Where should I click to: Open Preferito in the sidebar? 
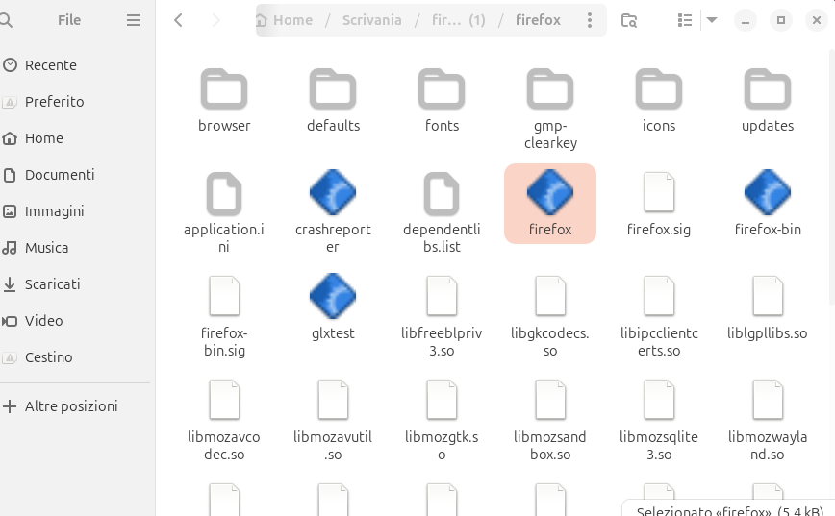click(75, 102)
